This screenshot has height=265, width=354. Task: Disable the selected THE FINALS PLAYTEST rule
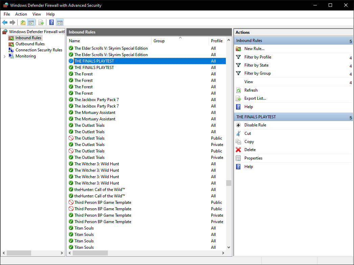point(255,125)
